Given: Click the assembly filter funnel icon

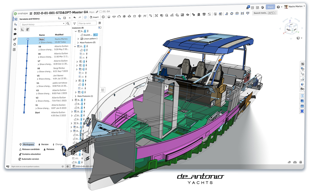Looking at the screenshot, I should click(74, 23).
